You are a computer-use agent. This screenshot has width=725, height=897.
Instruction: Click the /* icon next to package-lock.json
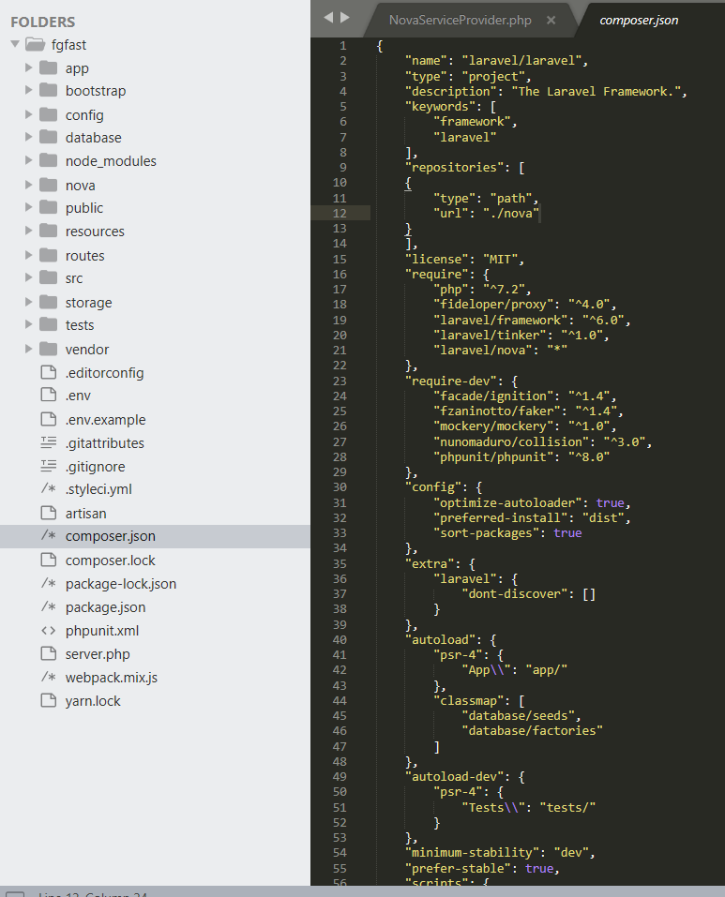51,584
